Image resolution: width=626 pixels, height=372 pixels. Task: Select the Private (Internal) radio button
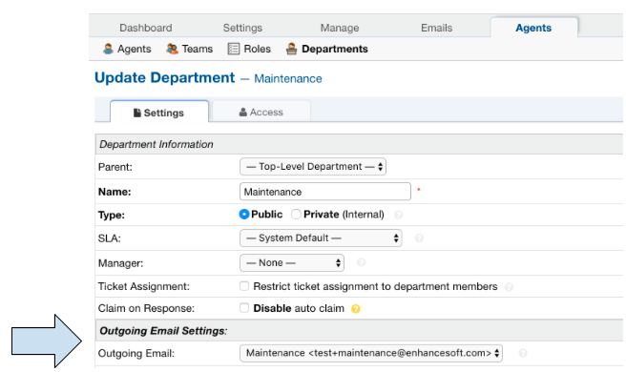coord(296,215)
